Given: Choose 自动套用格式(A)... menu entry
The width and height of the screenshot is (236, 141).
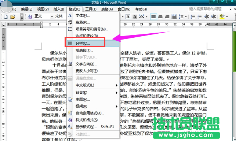Looking at the screenshot, I should [x=93, y=113].
